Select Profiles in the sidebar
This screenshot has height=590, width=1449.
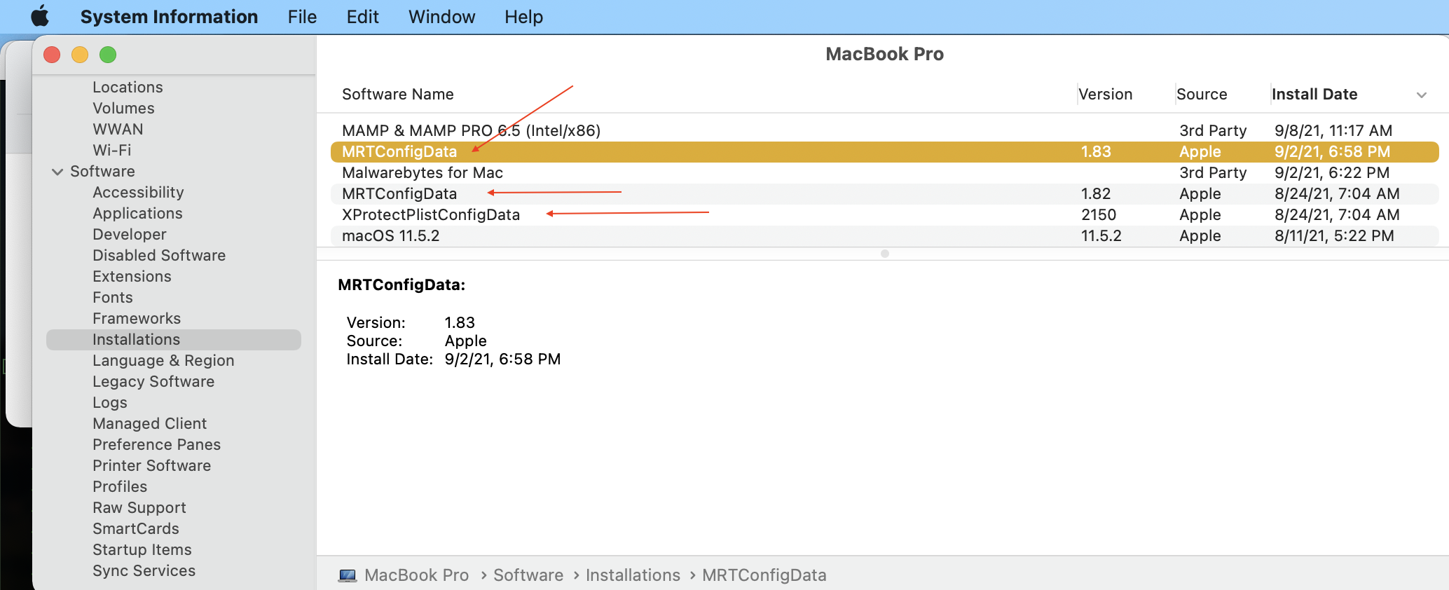pos(120,486)
